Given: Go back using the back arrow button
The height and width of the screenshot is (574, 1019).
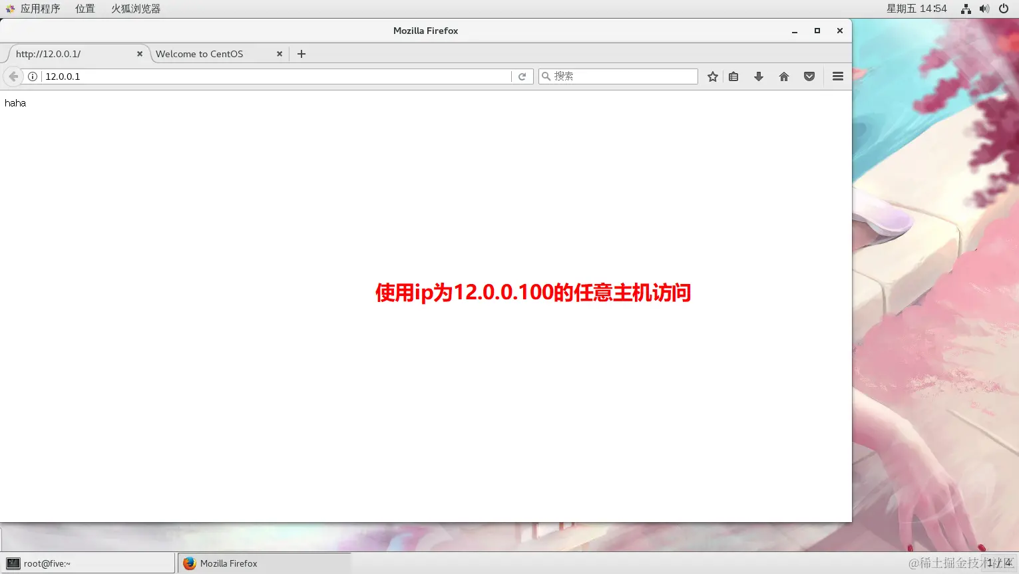Looking at the screenshot, I should (13, 76).
